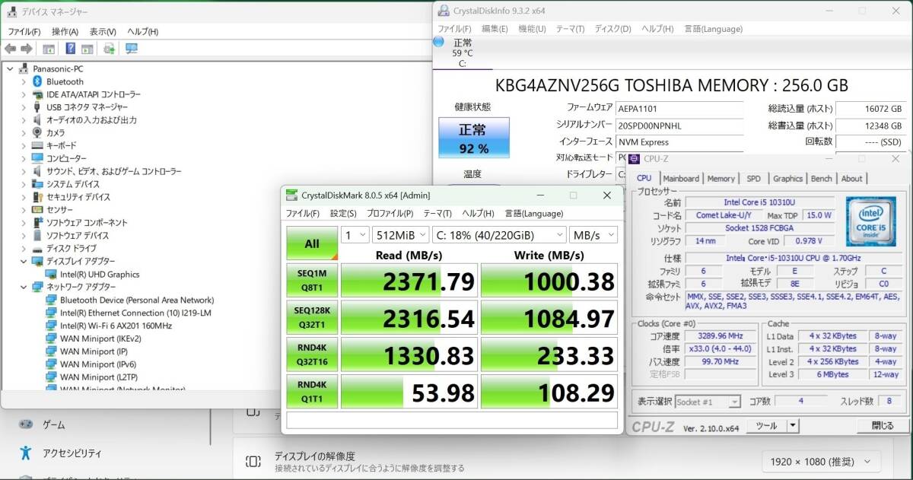Screen dimensions: 913x480
Task: Click the forward navigation arrow in Device Manager toolbar
Action: pos(25,48)
